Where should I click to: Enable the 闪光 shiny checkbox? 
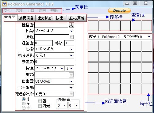(40, 106)
